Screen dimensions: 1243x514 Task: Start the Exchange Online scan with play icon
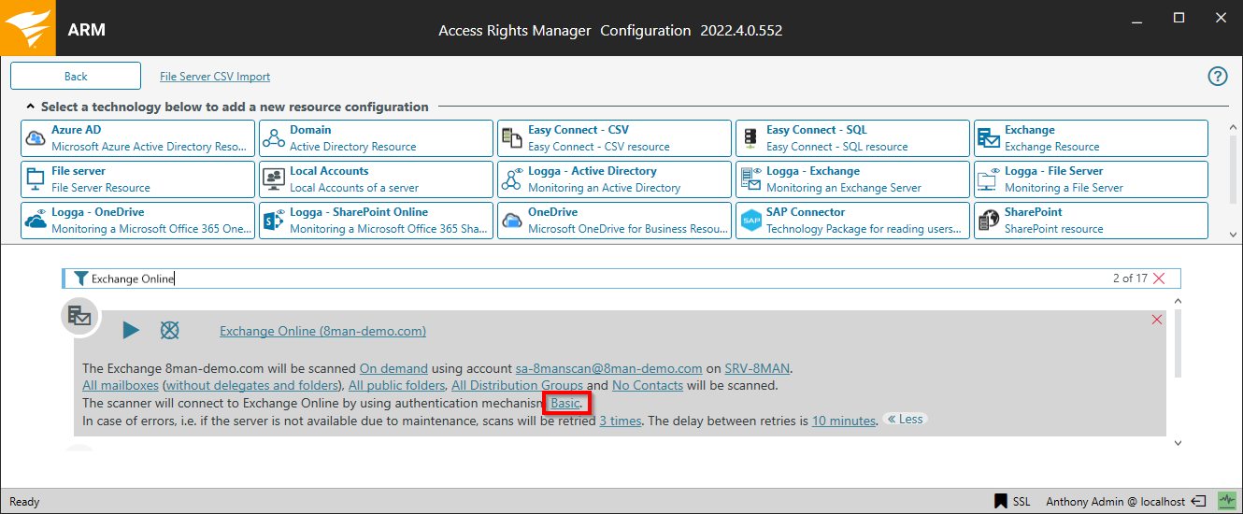point(131,330)
